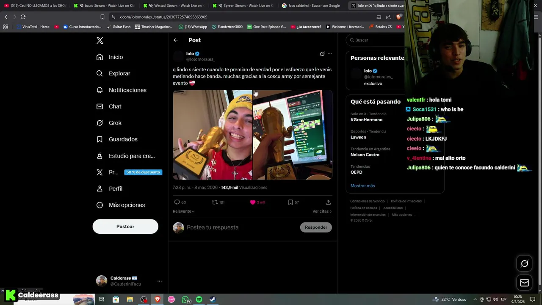Click the Grok icon on lolo's post
The height and width of the screenshot is (305, 542).
(322, 54)
